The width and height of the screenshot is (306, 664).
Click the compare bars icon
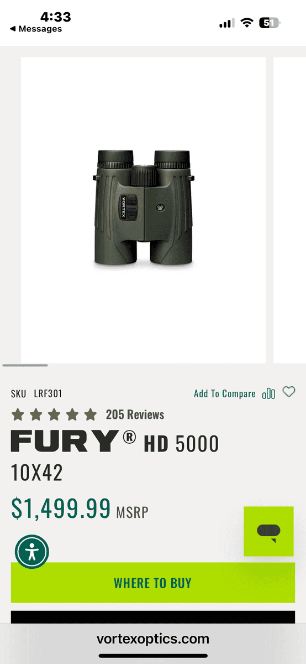(269, 393)
